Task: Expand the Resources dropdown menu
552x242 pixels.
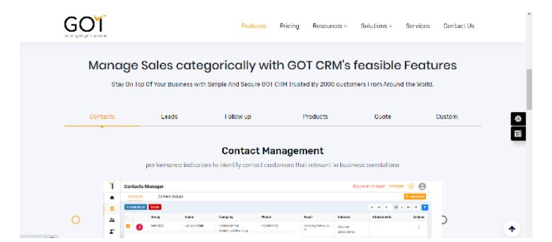Action: 330,26
